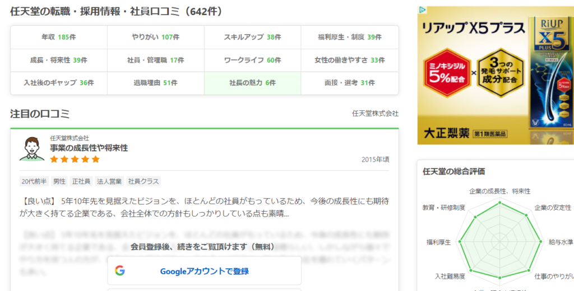Screen dimensions: 574x291
Task: Click the 任天堂の総合評価 heading
Action: 453,171
